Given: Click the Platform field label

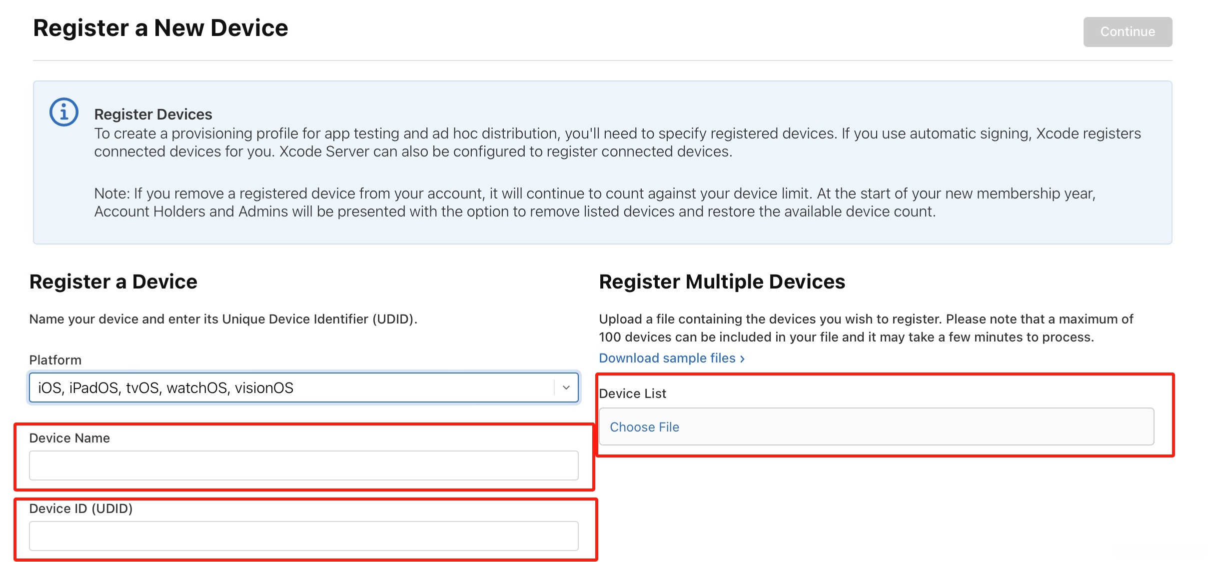Looking at the screenshot, I should (x=55, y=360).
